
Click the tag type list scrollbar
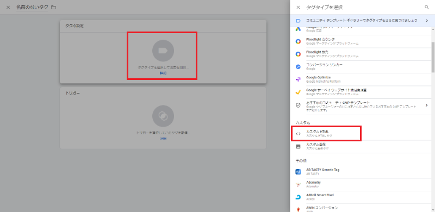pos(433,57)
